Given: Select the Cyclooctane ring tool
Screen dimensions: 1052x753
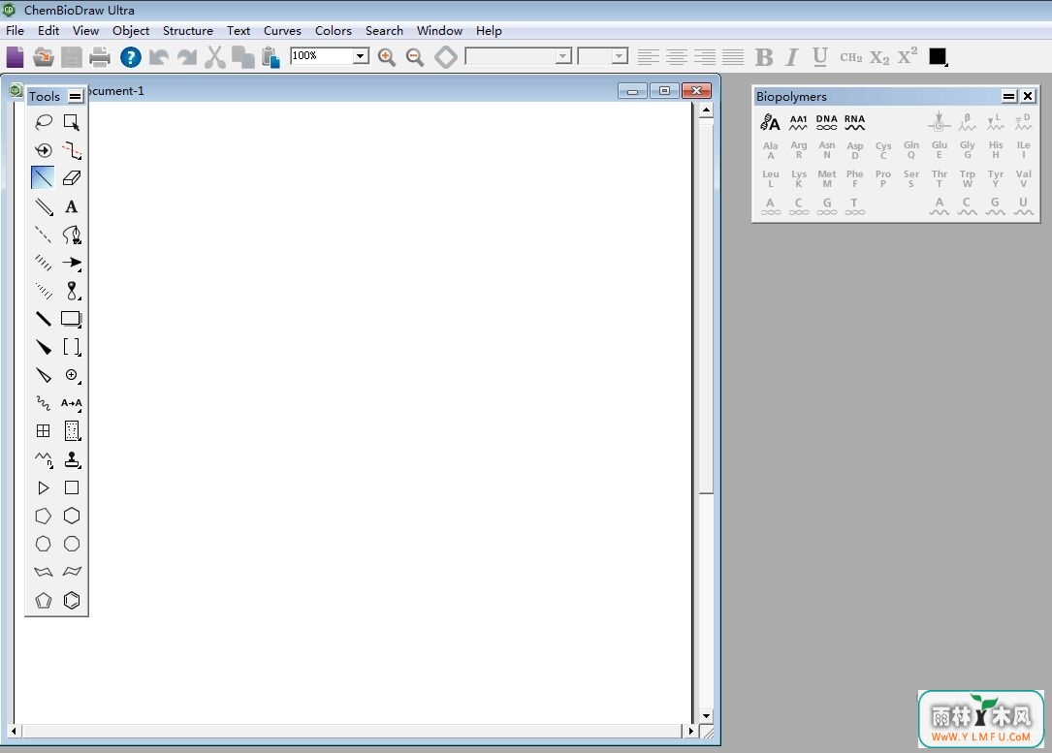Looking at the screenshot, I should coord(72,544).
